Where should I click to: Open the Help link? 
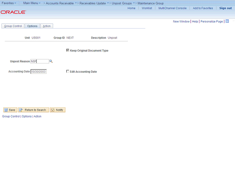(x=195, y=21)
